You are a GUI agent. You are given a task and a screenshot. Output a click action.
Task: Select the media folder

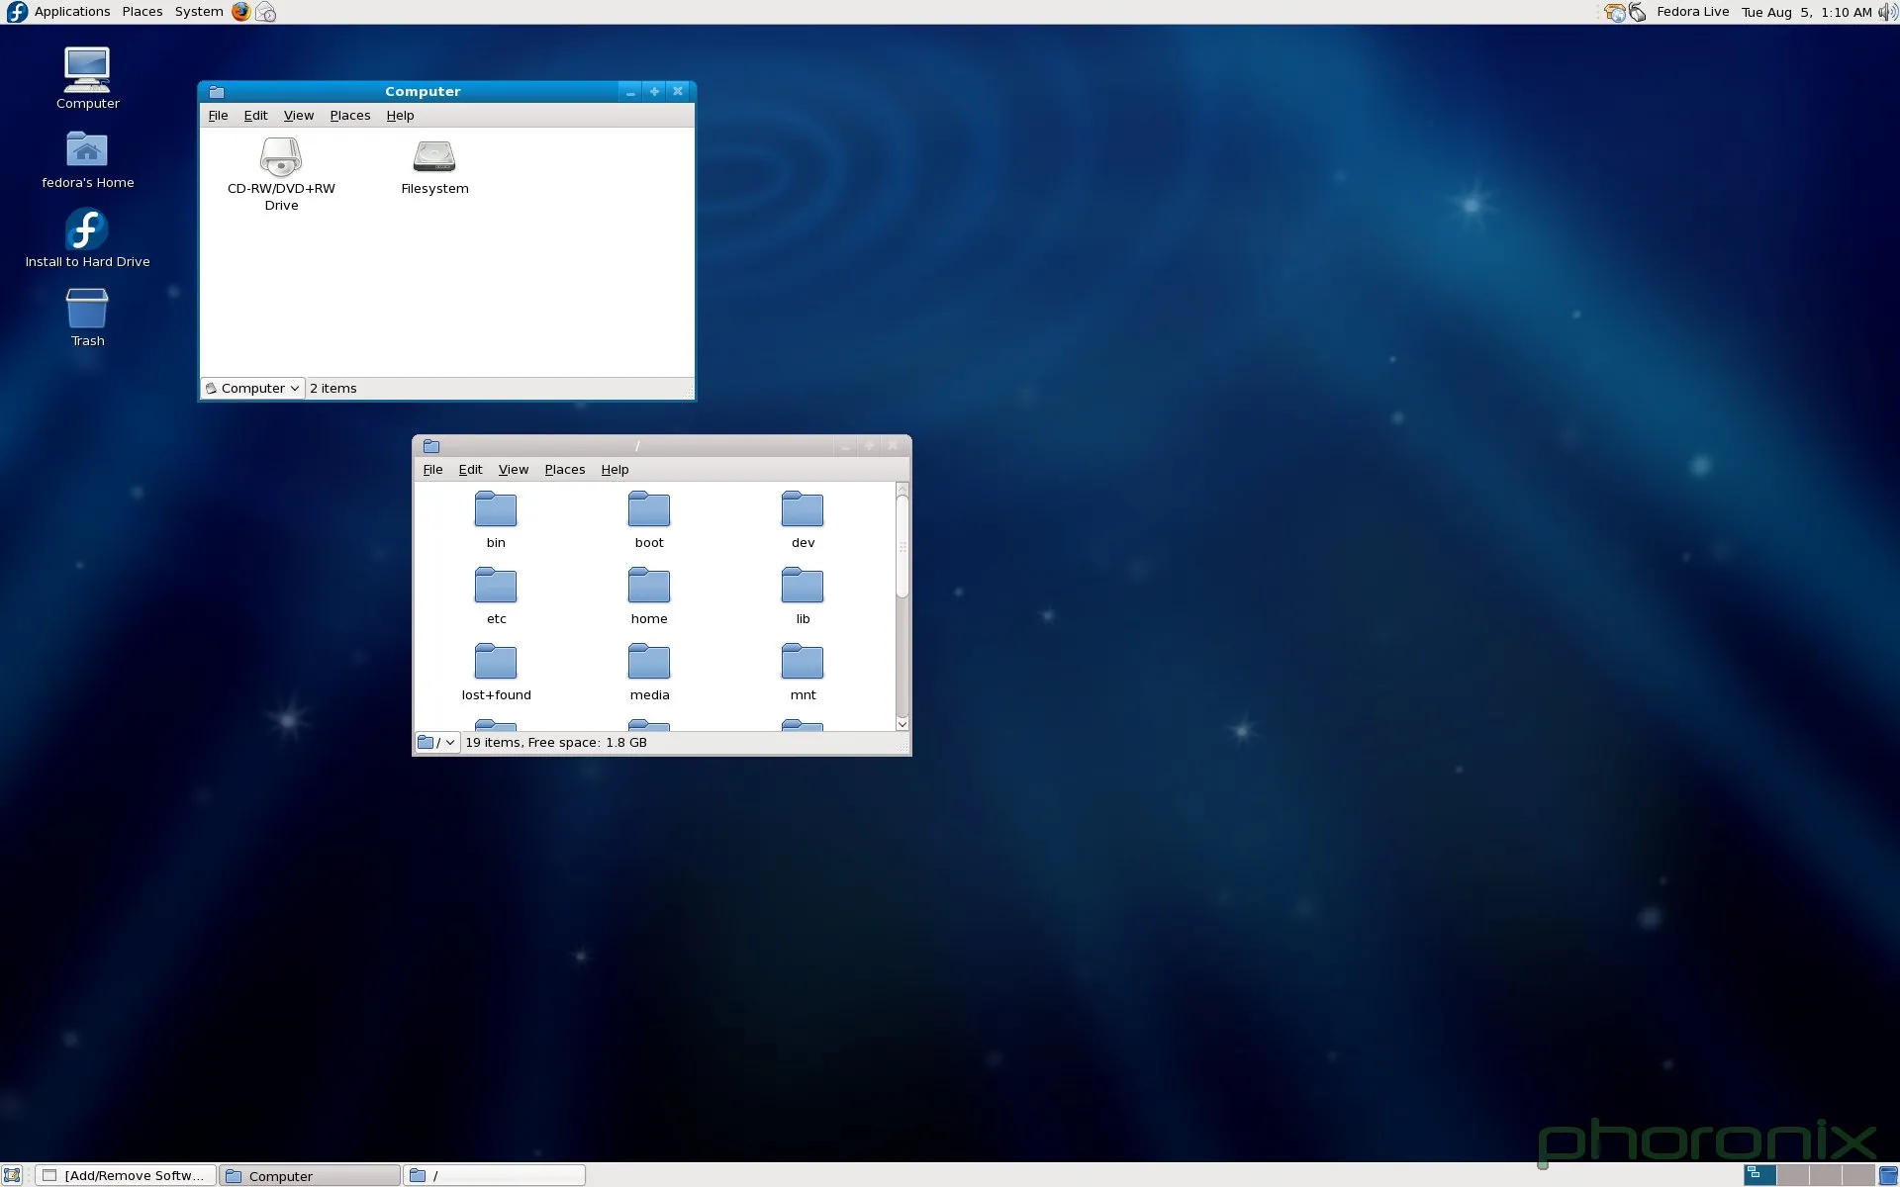pyautogui.click(x=649, y=663)
